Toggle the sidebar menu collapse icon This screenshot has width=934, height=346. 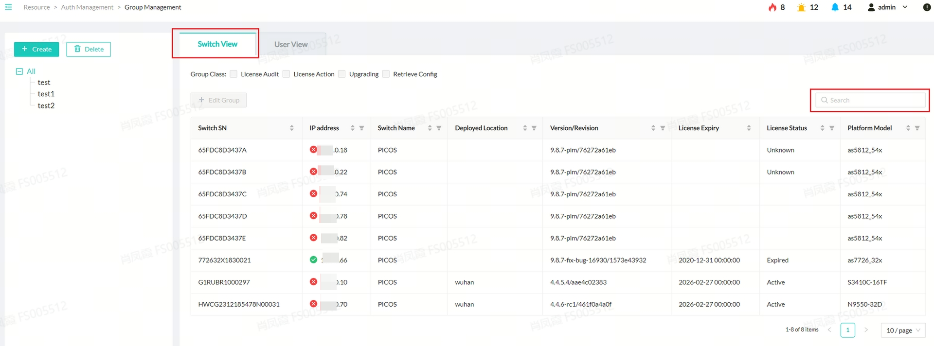click(8, 7)
